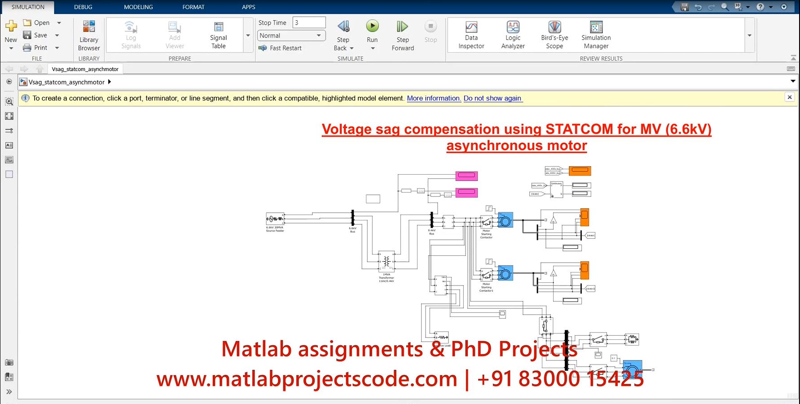Click the undo icon in top right toolbar
800x404 pixels.
coord(698,7)
